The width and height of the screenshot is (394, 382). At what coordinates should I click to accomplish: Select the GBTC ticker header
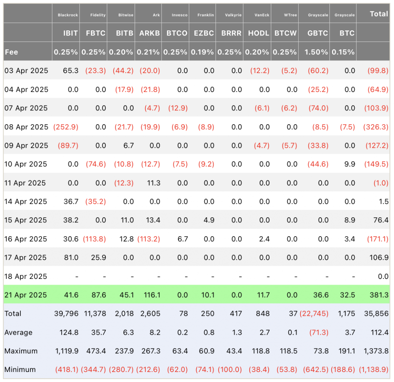click(x=317, y=33)
